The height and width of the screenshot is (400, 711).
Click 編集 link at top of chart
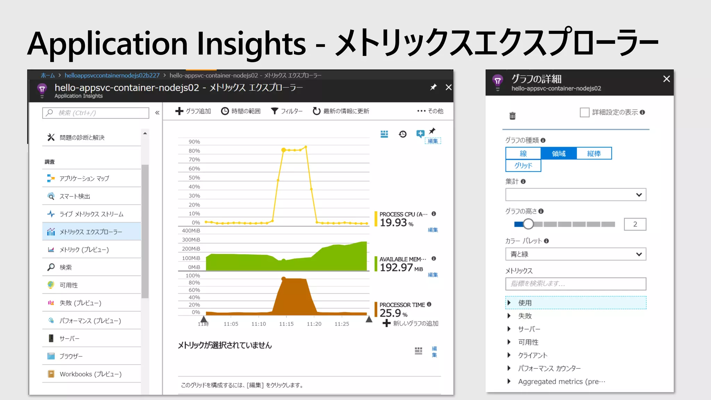[x=433, y=141]
